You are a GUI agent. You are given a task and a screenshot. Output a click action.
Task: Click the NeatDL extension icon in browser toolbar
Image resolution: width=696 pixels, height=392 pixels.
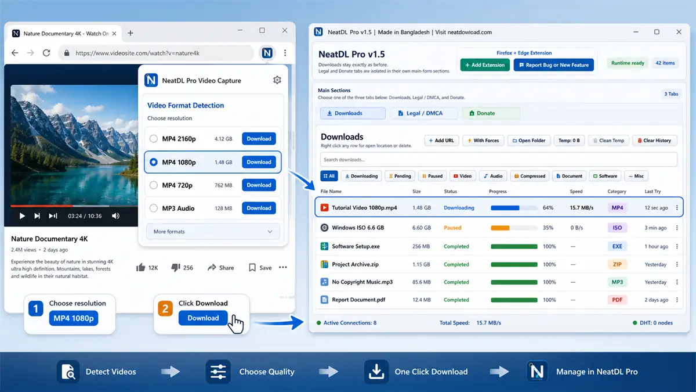267,53
